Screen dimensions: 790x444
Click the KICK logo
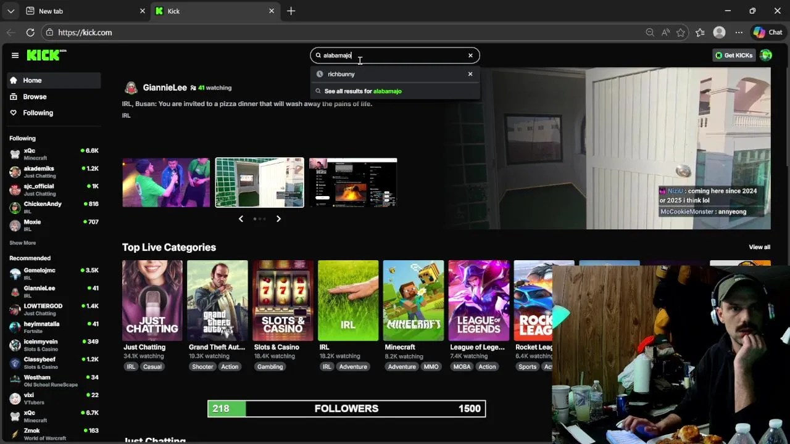(46, 55)
